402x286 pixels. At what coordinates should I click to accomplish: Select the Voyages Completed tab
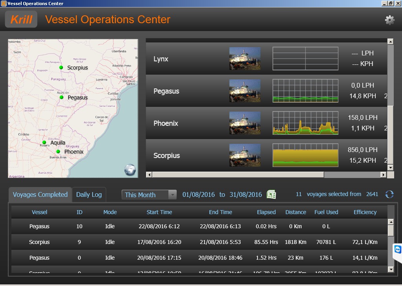pos(40,195)
